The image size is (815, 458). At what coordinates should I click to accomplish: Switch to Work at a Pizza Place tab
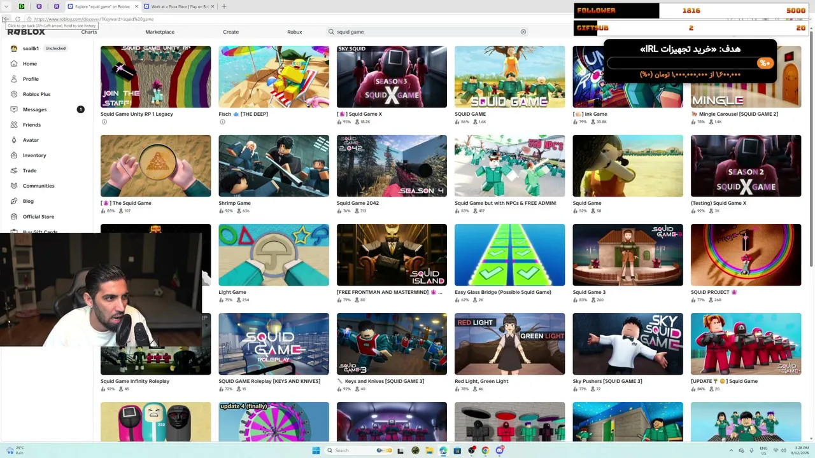click(178, 6)
